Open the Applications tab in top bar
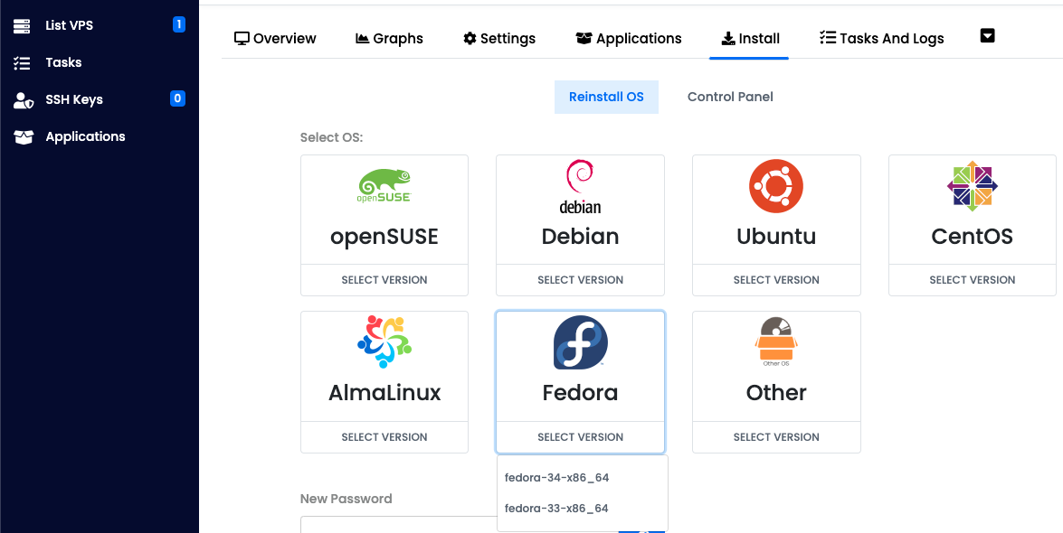Image resolution: width=1063 pixels, height=533 pixels. pos(629,39)
